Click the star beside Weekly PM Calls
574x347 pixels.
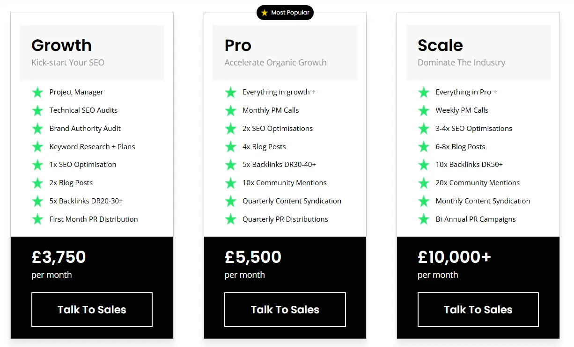coord(423,110)
